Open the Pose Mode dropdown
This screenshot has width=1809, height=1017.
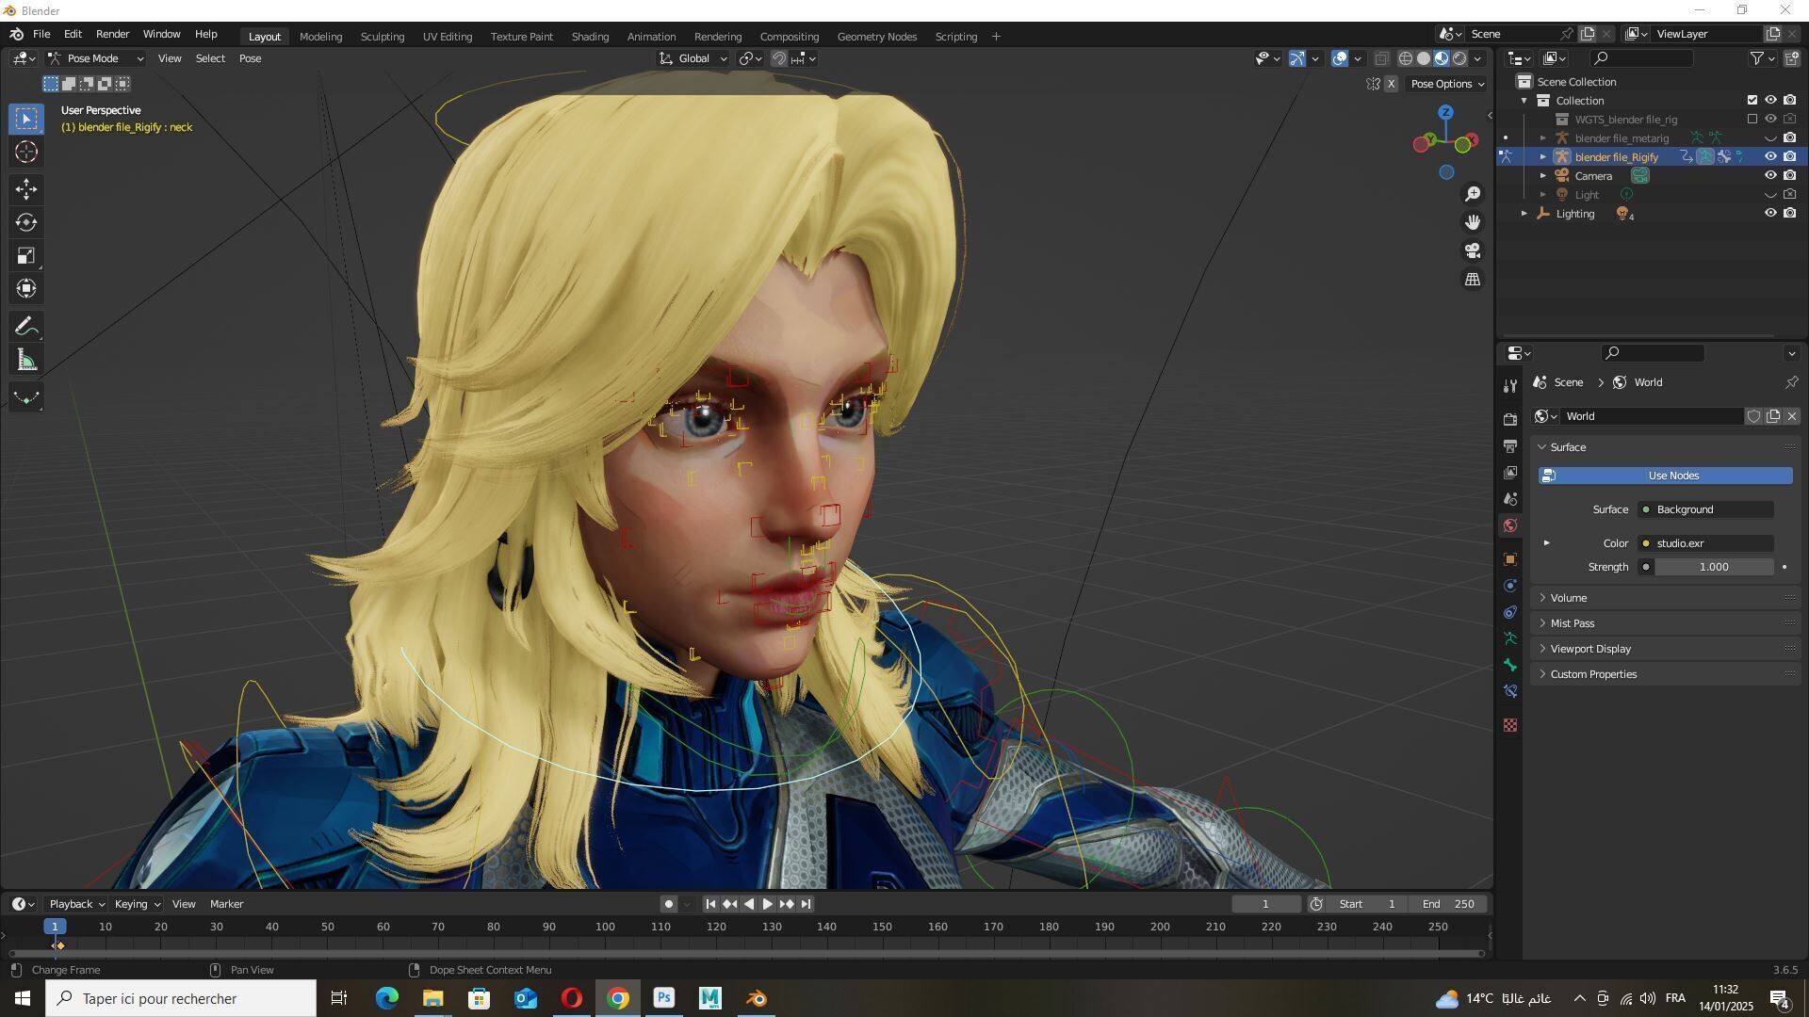click(96, 58)
